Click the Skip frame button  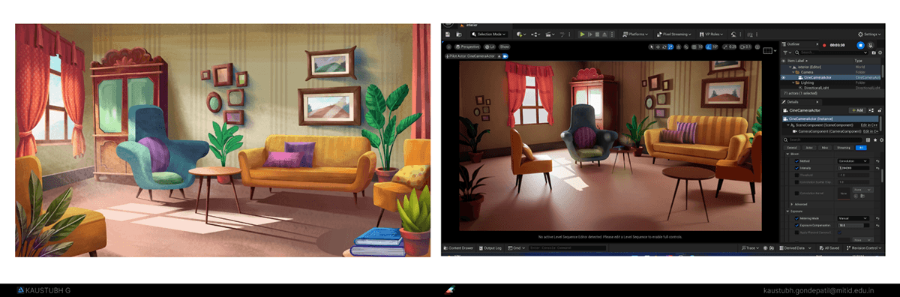pyautogui.click(x=590, y=34)
